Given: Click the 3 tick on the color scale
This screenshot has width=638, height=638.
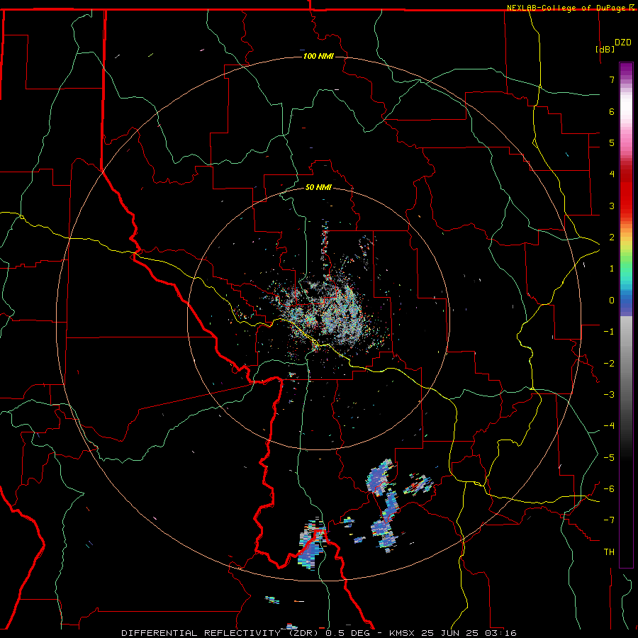Looking at the screenshot, I should 612,206.
